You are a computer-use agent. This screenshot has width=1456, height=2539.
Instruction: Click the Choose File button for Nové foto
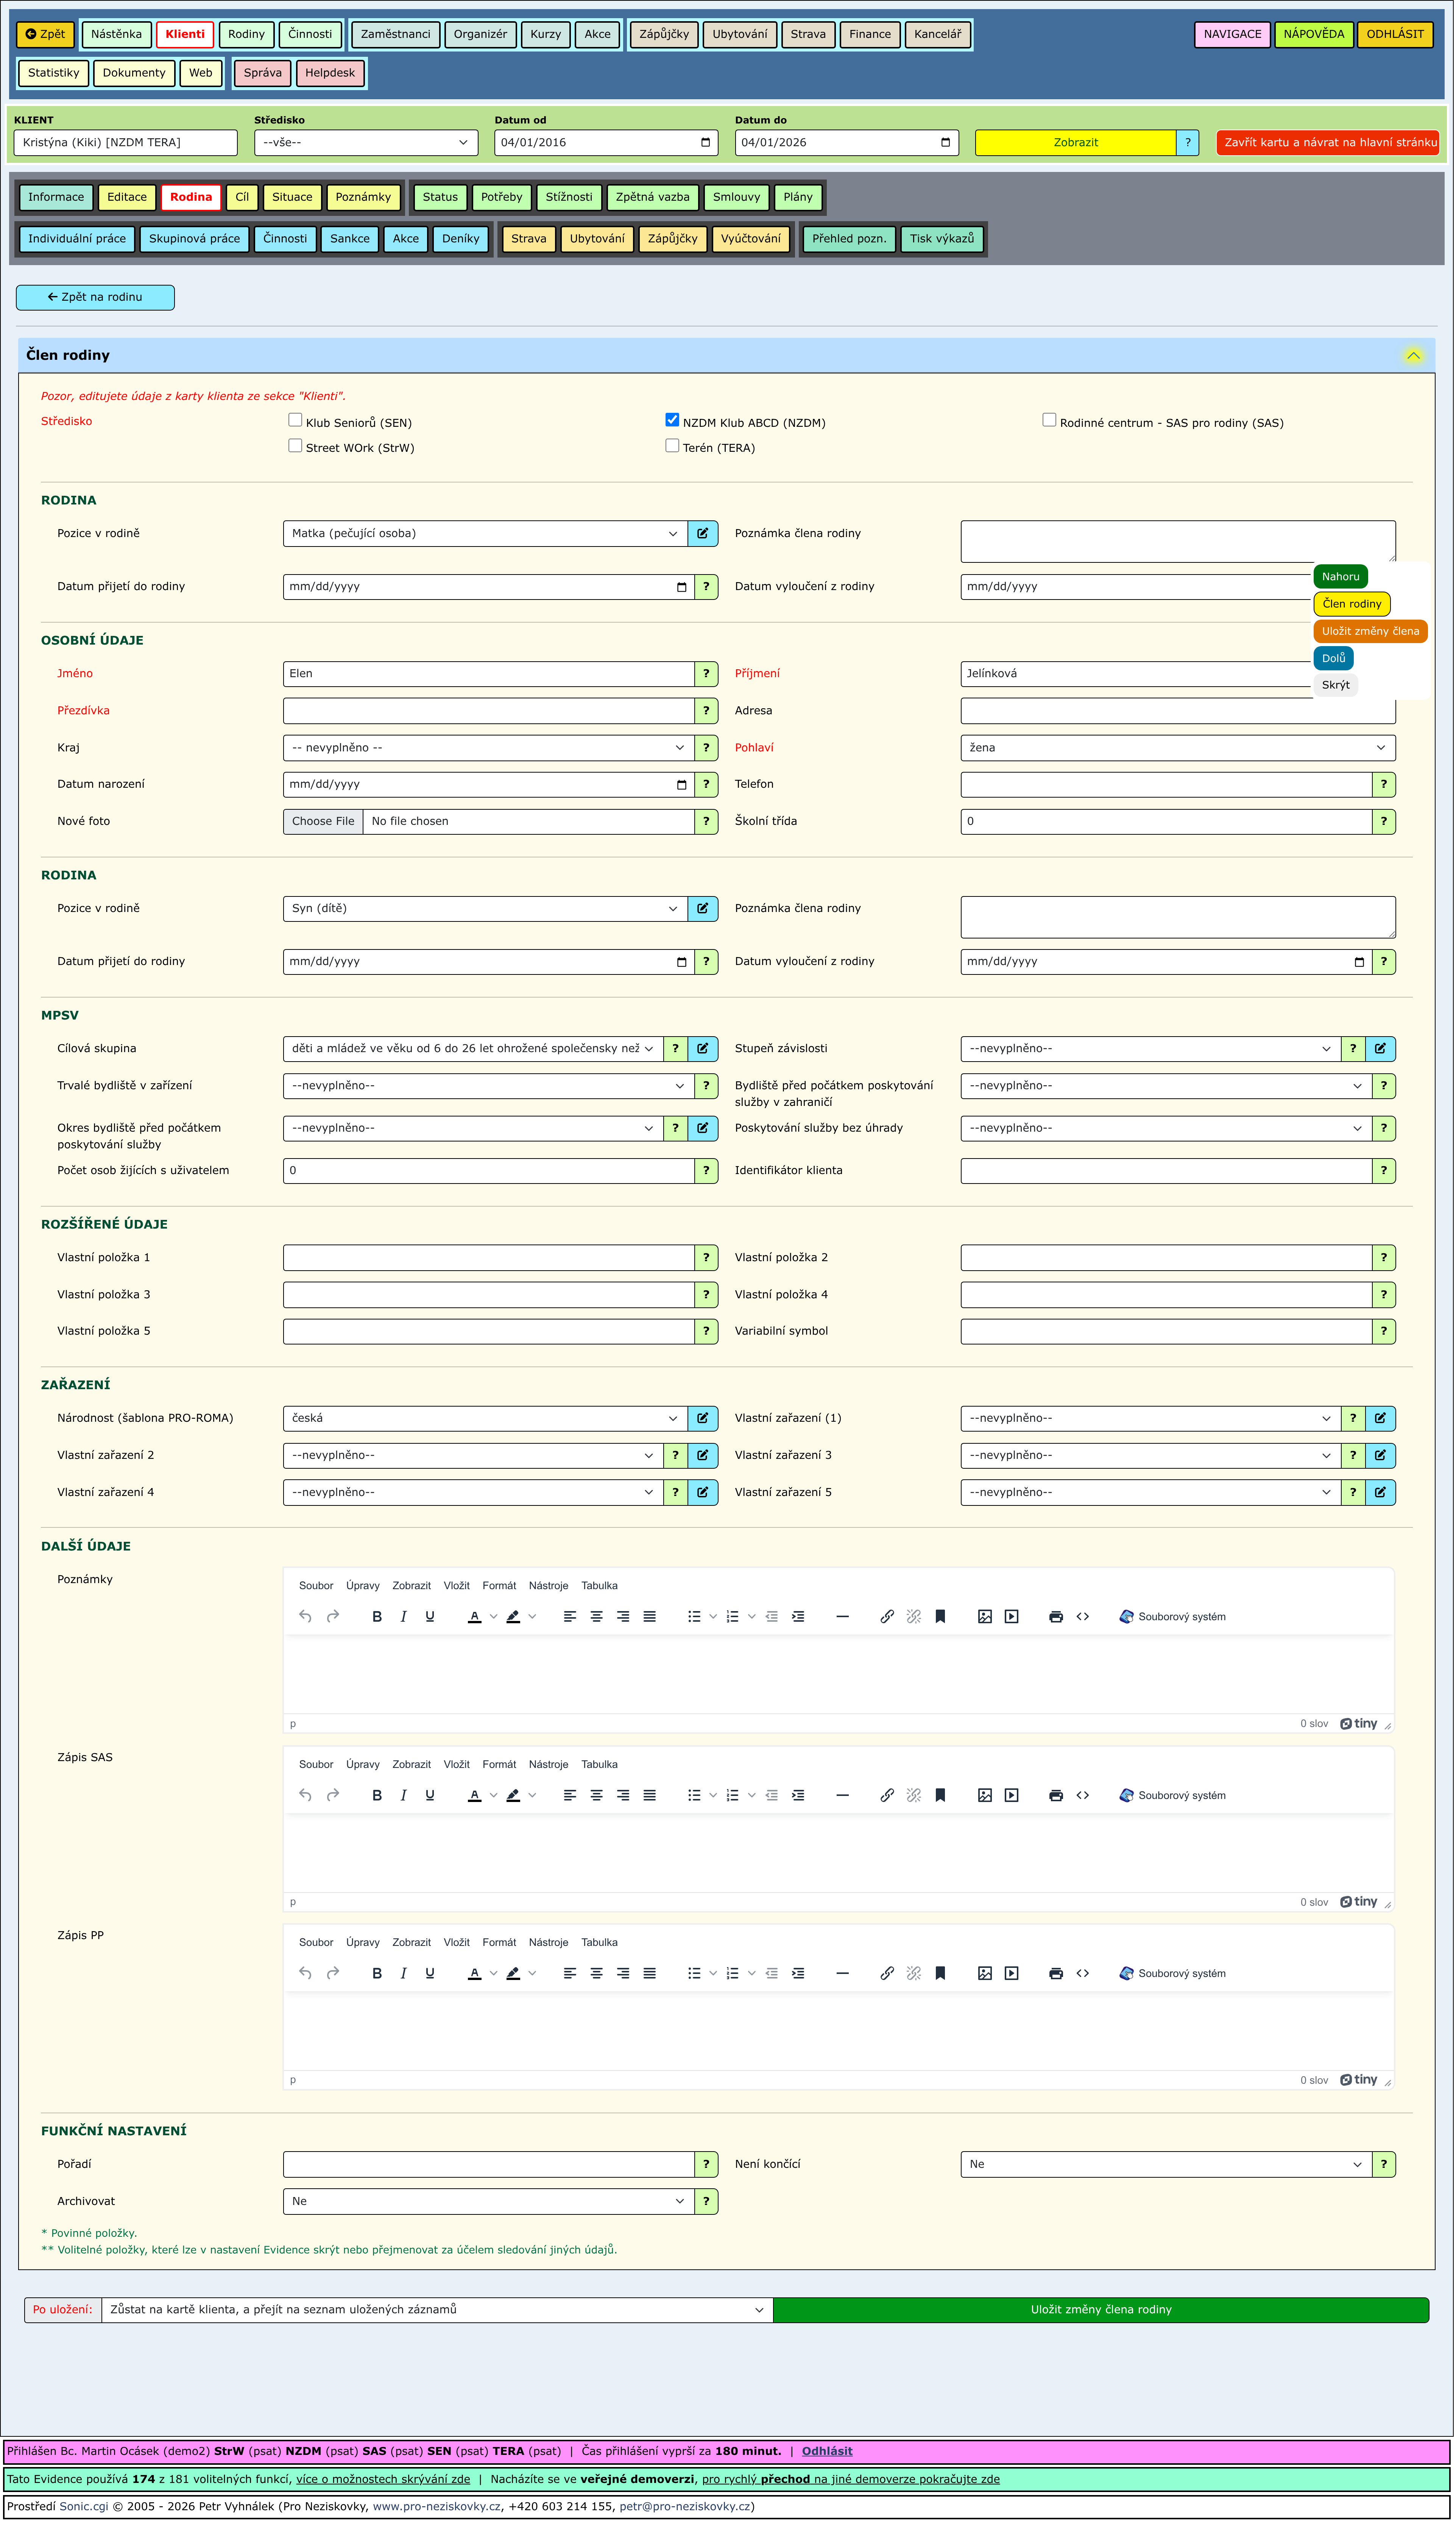point(323,822)
